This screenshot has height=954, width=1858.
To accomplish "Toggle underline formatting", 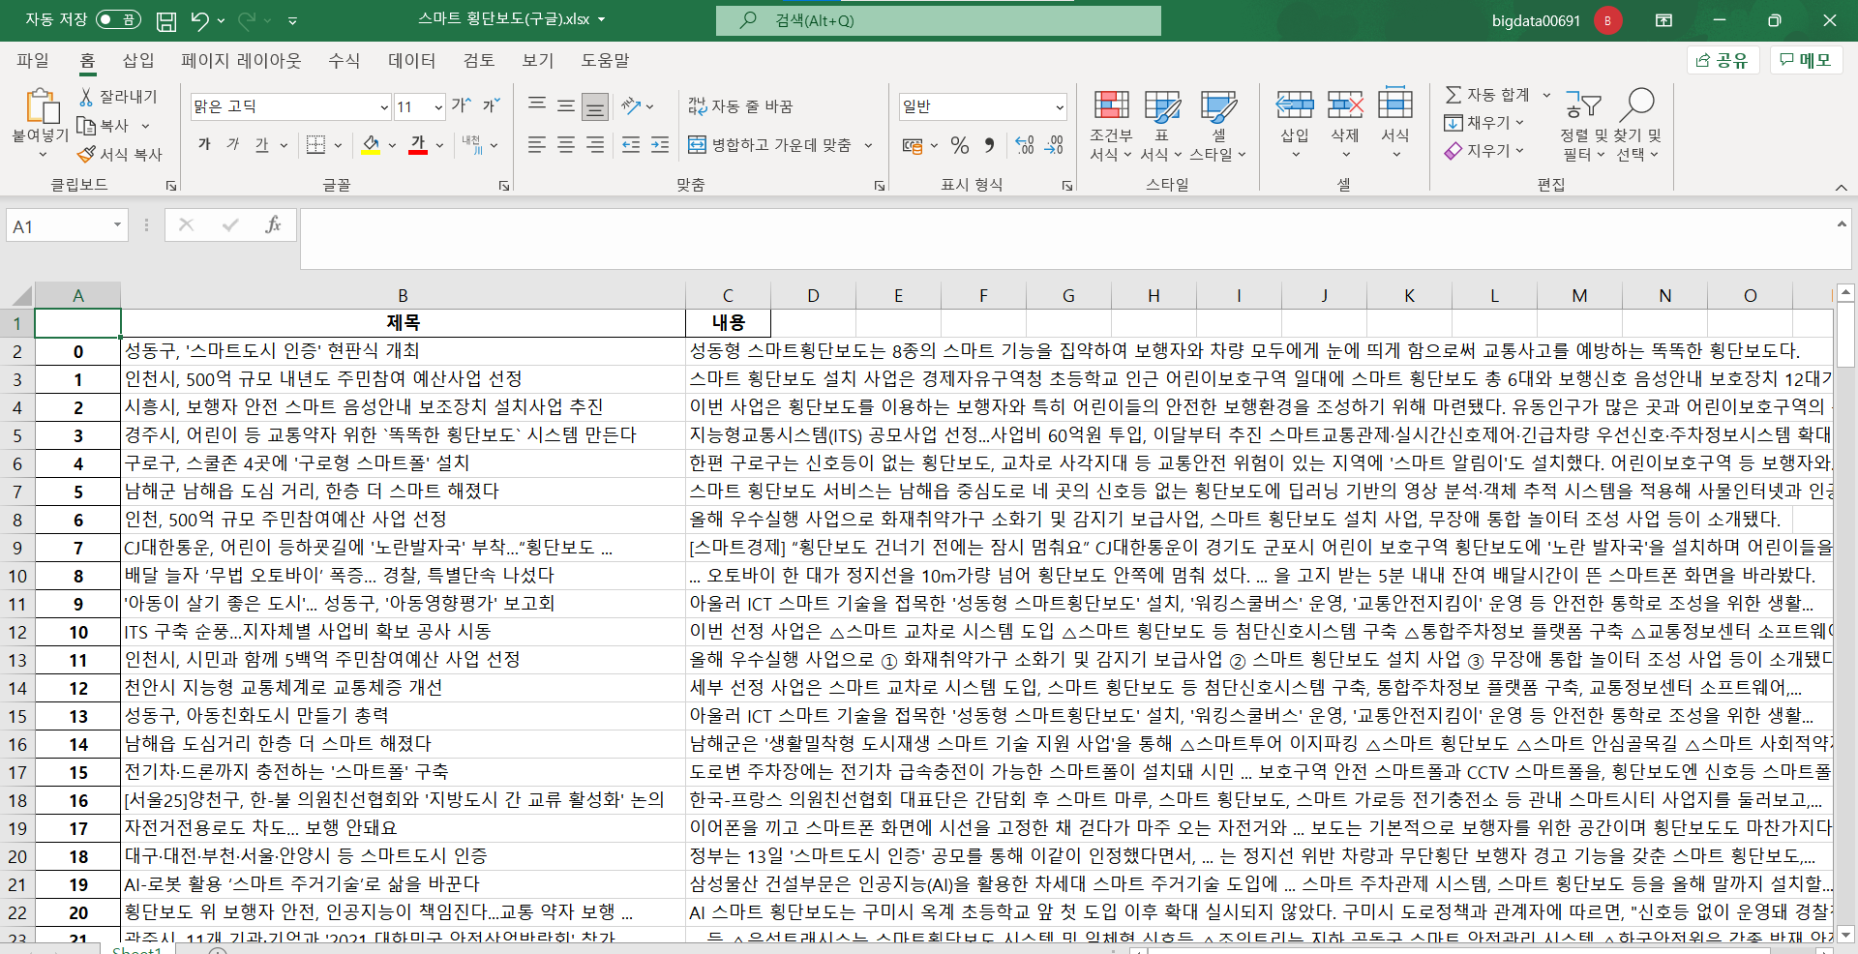I will pos(261,144).
